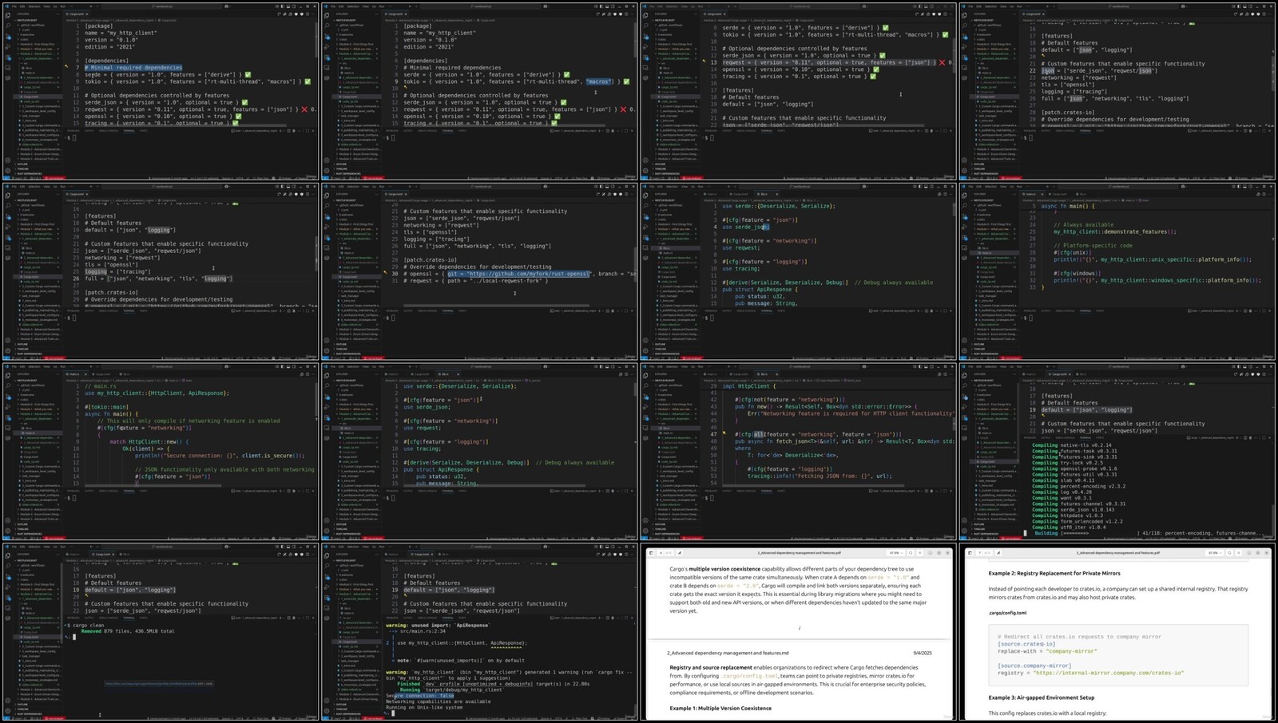Select TERMINAL panel tab in the cargo clean frame

(129, 617)
